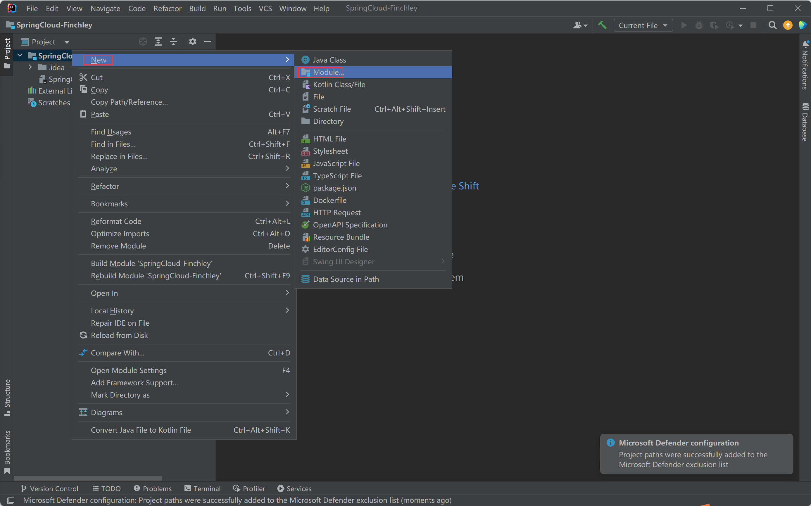Click the Select Opened File target icon
811x506 pixels.
pos(143,42)
